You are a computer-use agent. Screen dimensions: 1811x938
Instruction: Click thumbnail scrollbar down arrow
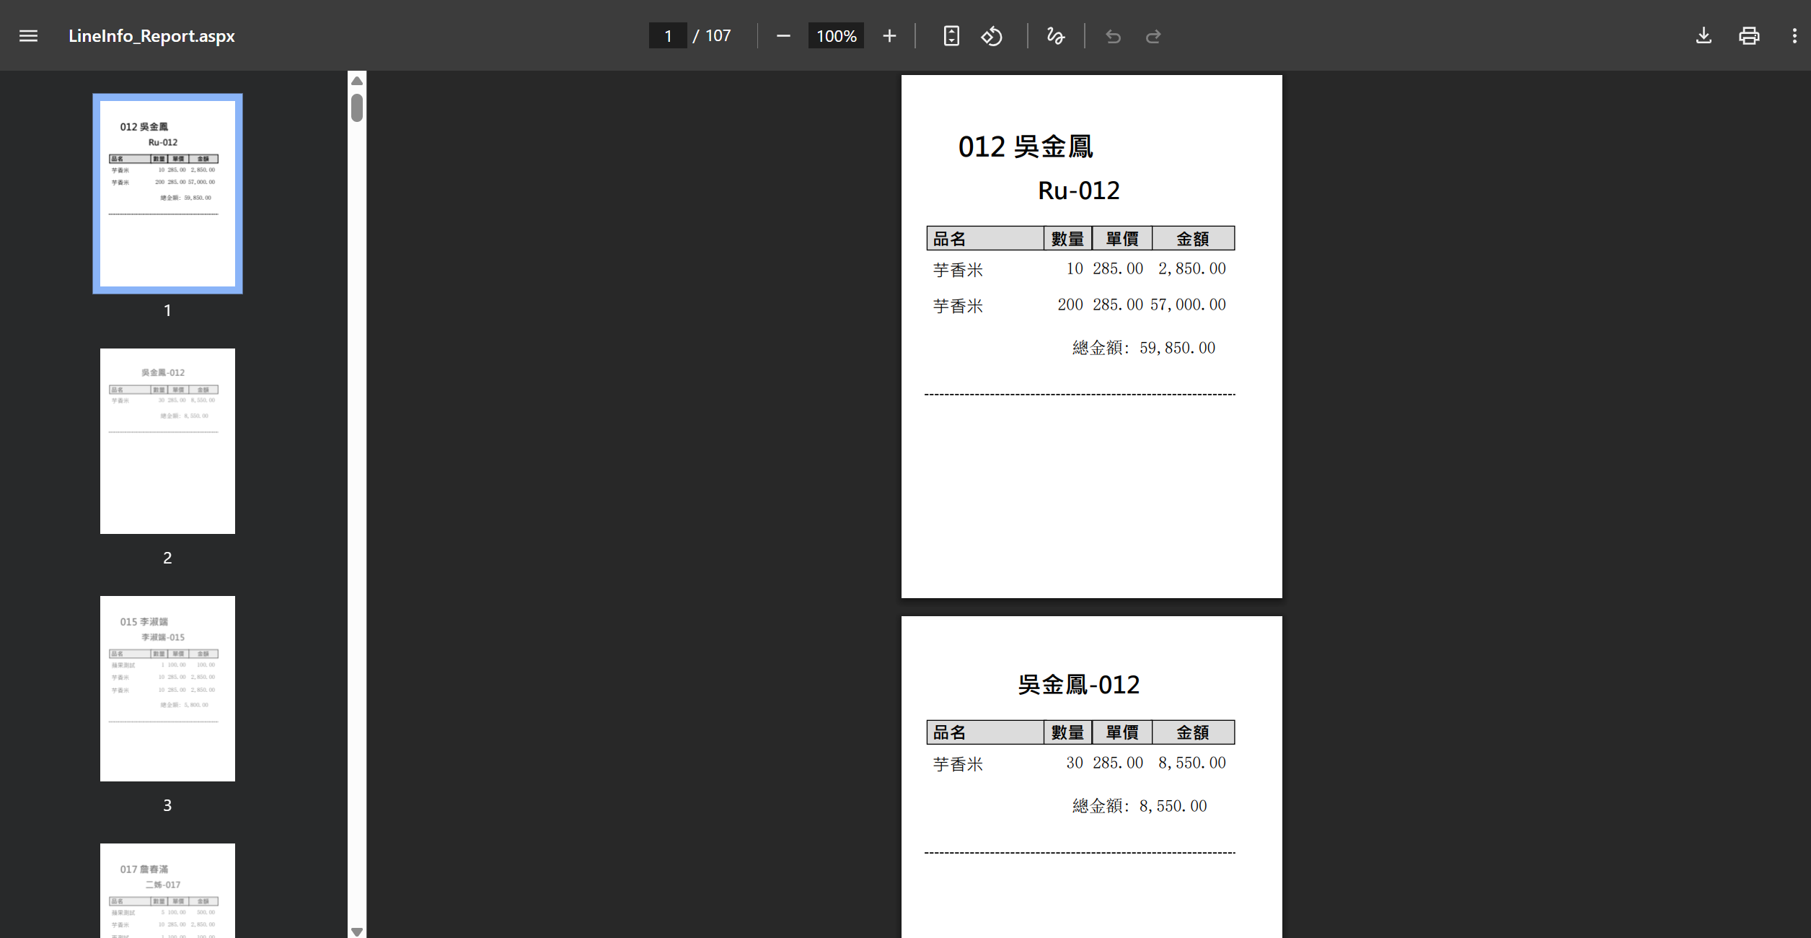click(x=357, y=931)
